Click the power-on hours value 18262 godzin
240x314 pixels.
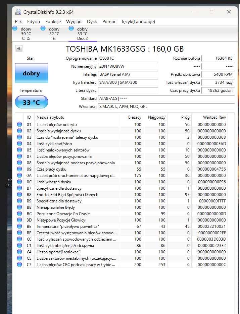218,90
